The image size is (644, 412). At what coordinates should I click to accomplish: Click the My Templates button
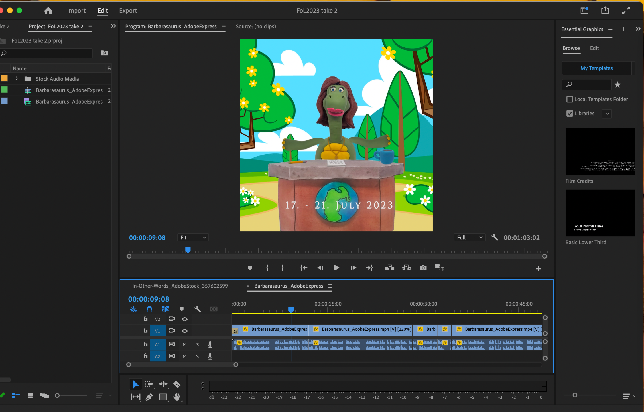(596, 68)
